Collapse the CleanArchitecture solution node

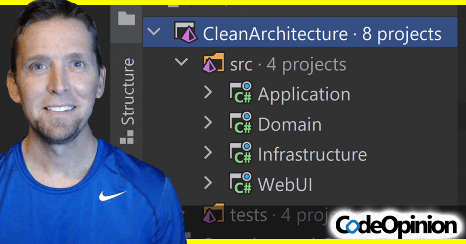[x=155, y=32]
